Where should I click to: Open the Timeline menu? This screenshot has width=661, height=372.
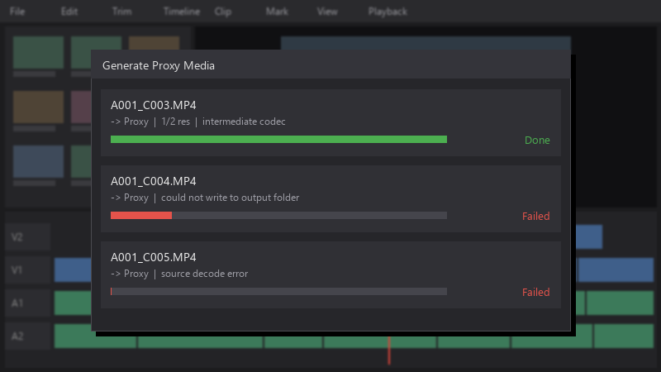pos(182,12)
